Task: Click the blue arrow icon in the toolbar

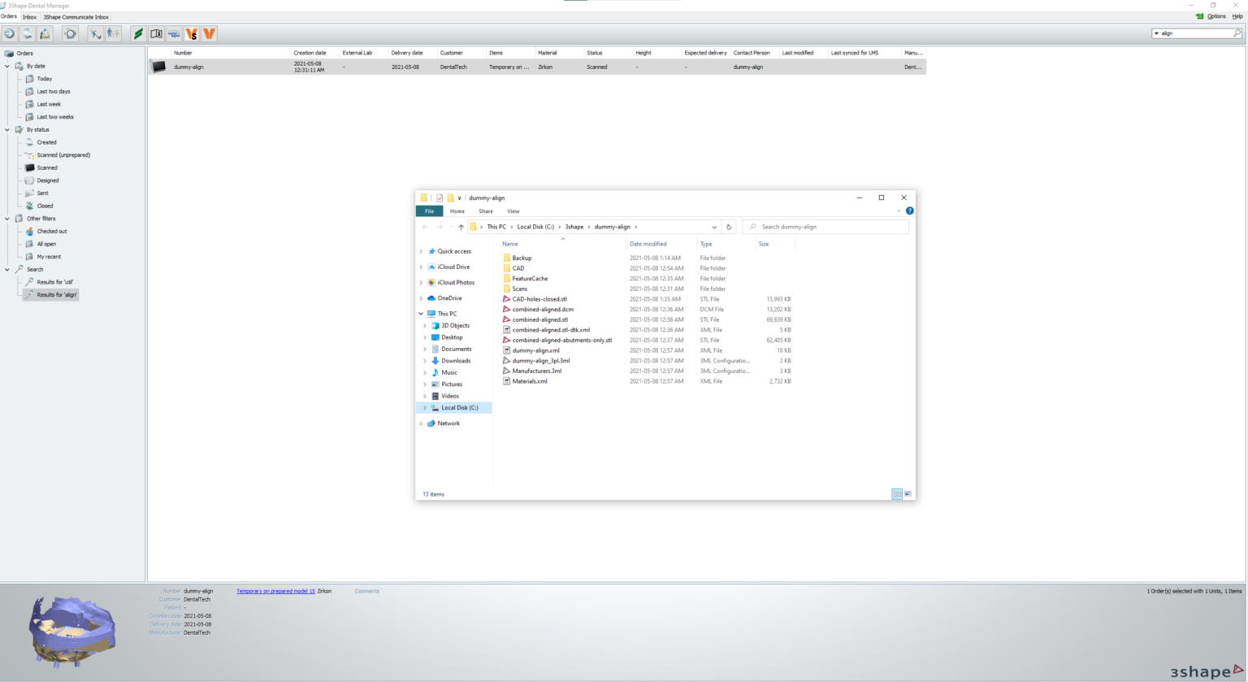Action: (10, 33)
